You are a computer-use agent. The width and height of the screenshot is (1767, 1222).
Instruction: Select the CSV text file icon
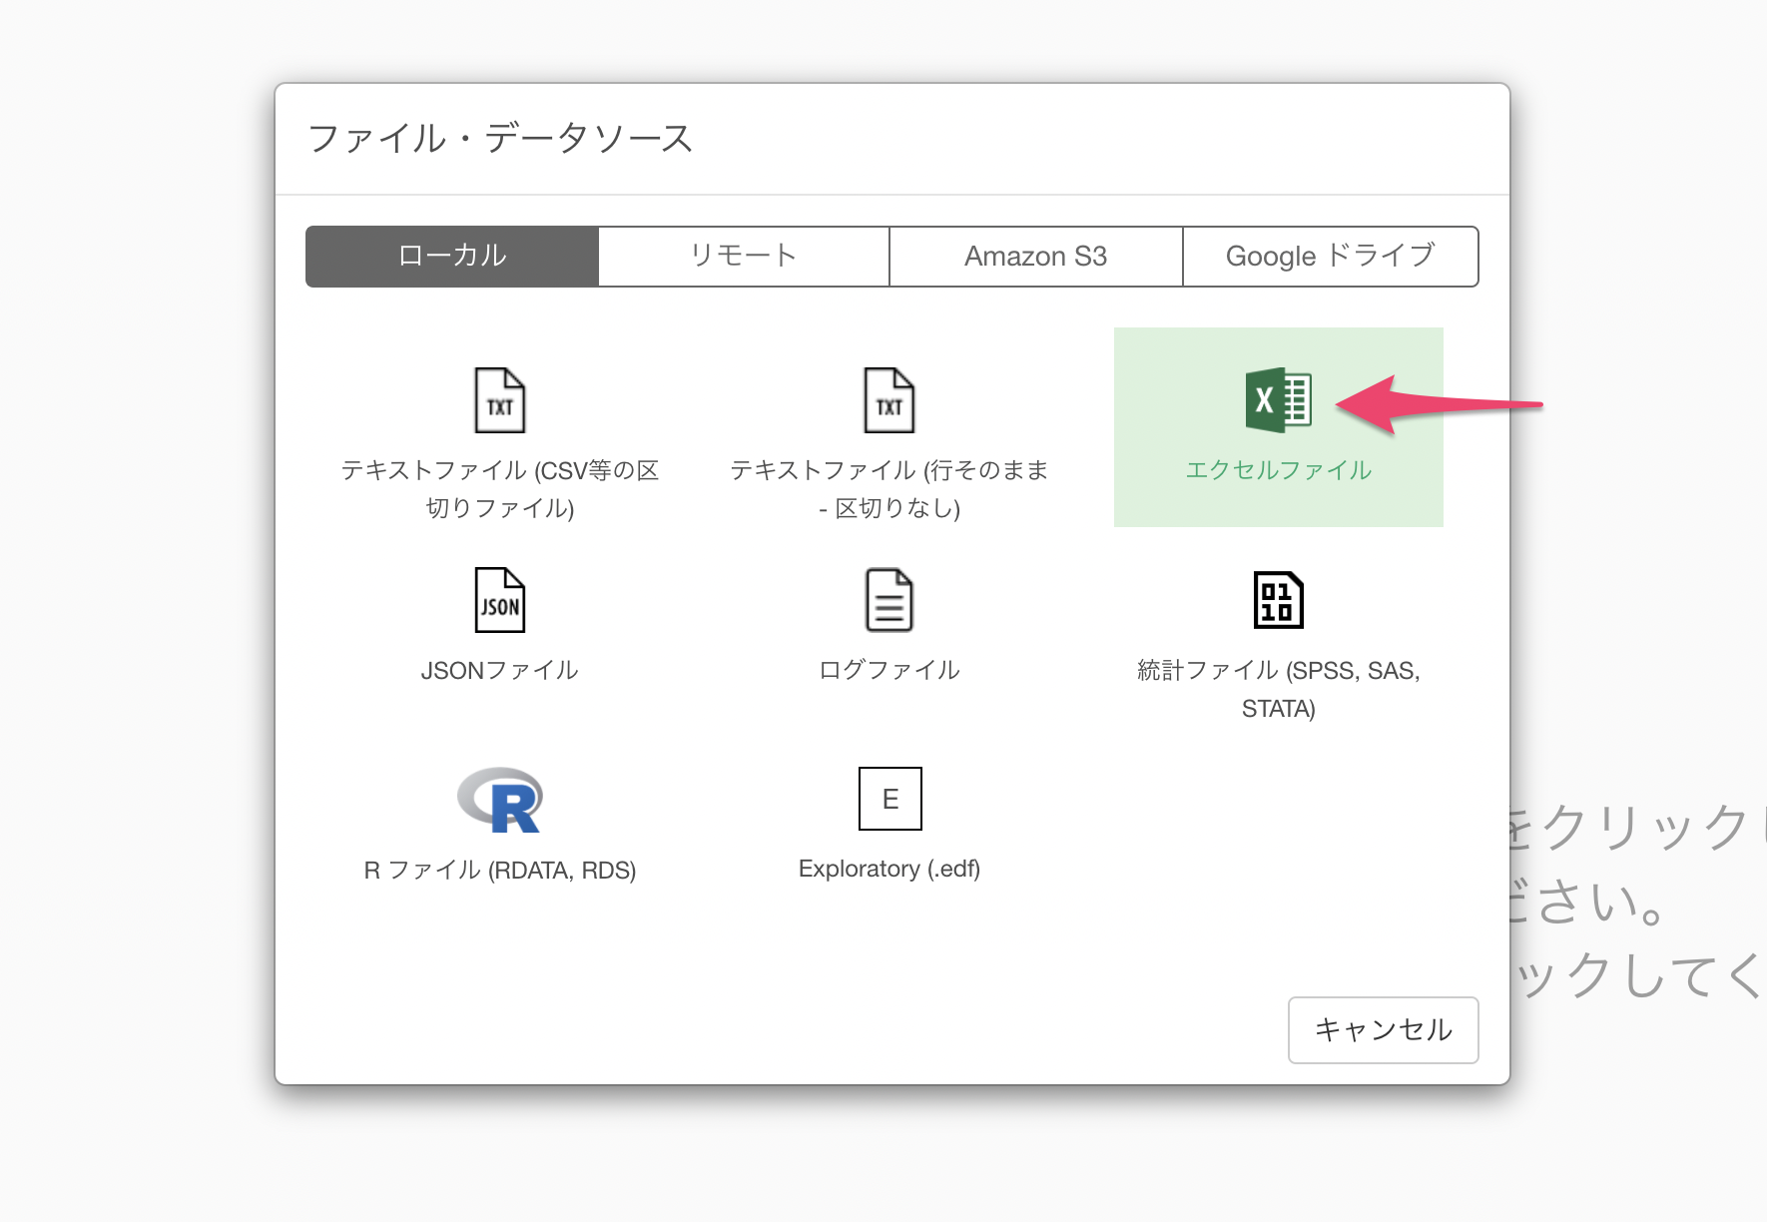[x=499, y=400]
